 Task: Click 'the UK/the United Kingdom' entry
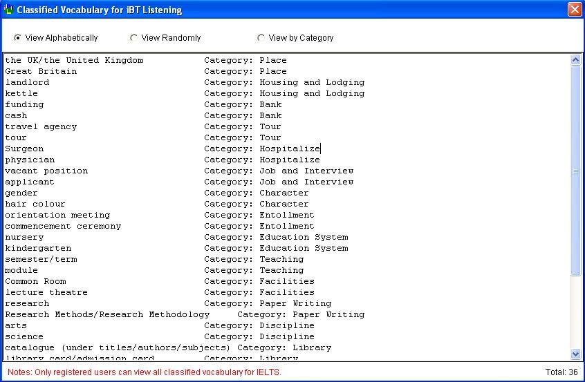click(74, 60)
